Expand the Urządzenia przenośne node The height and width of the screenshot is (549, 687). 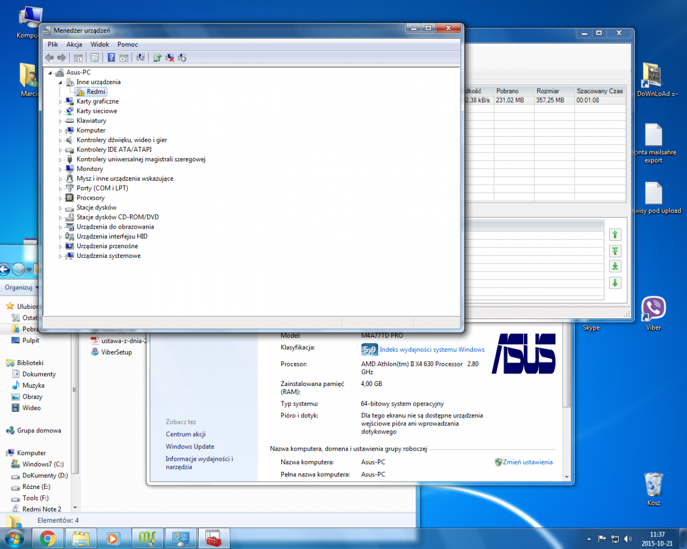click(61, 246)
